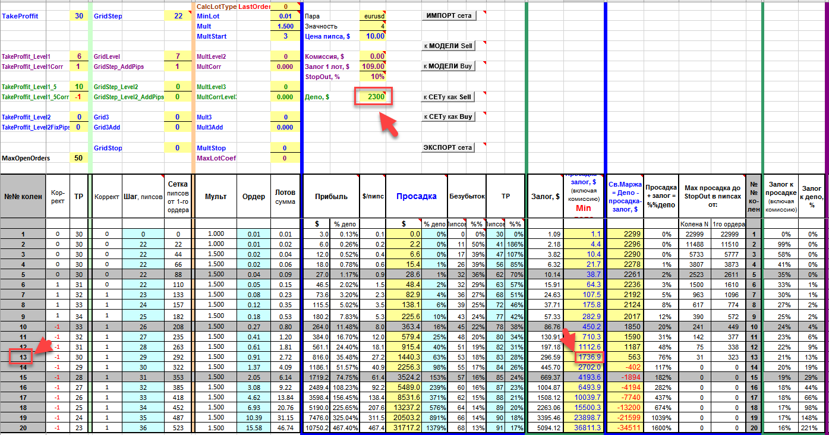Screen dimensions: 829x435
Task: Select the Депо, $ value cell 2300
Action: tap(373, 96)
